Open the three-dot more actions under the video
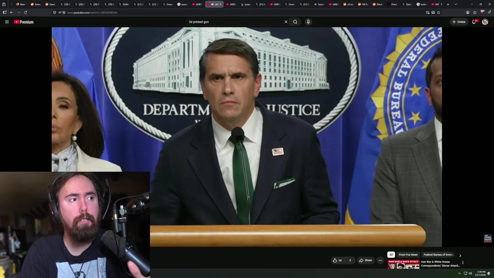The height and width of the screenshot is (278, 494). coord(380,260)
